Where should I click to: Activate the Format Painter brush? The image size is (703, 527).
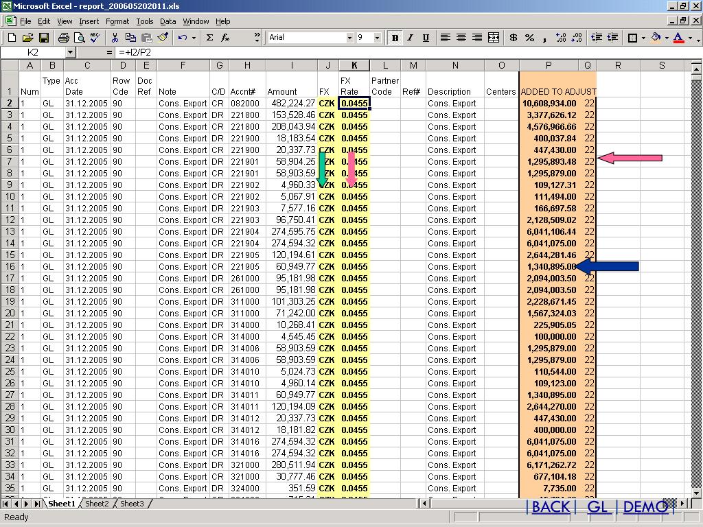[x=163, y=38]
